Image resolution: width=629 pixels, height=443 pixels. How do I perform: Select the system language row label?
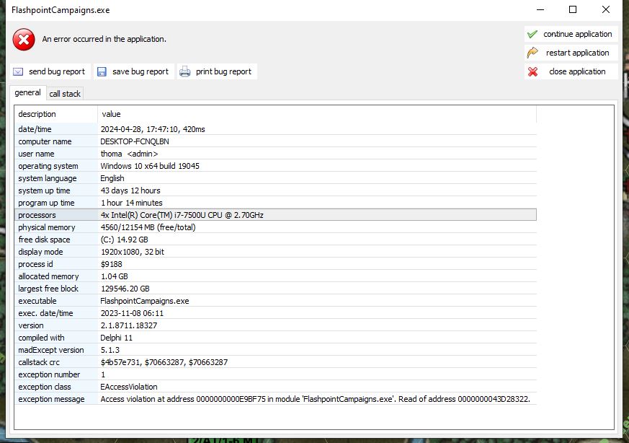[x=48, y=178]
